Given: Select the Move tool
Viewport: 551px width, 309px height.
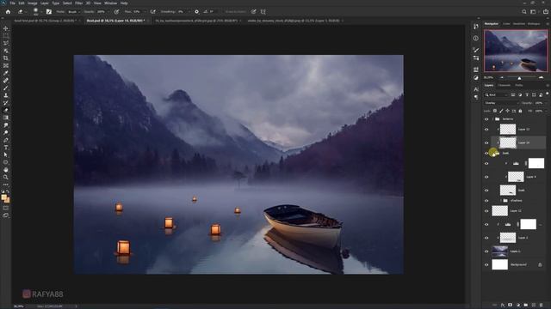Looking at the screenshot, I should tap(6, 28).
